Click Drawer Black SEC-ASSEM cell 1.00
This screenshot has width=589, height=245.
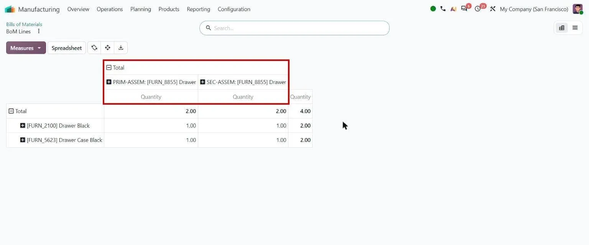tap(243, 126)
